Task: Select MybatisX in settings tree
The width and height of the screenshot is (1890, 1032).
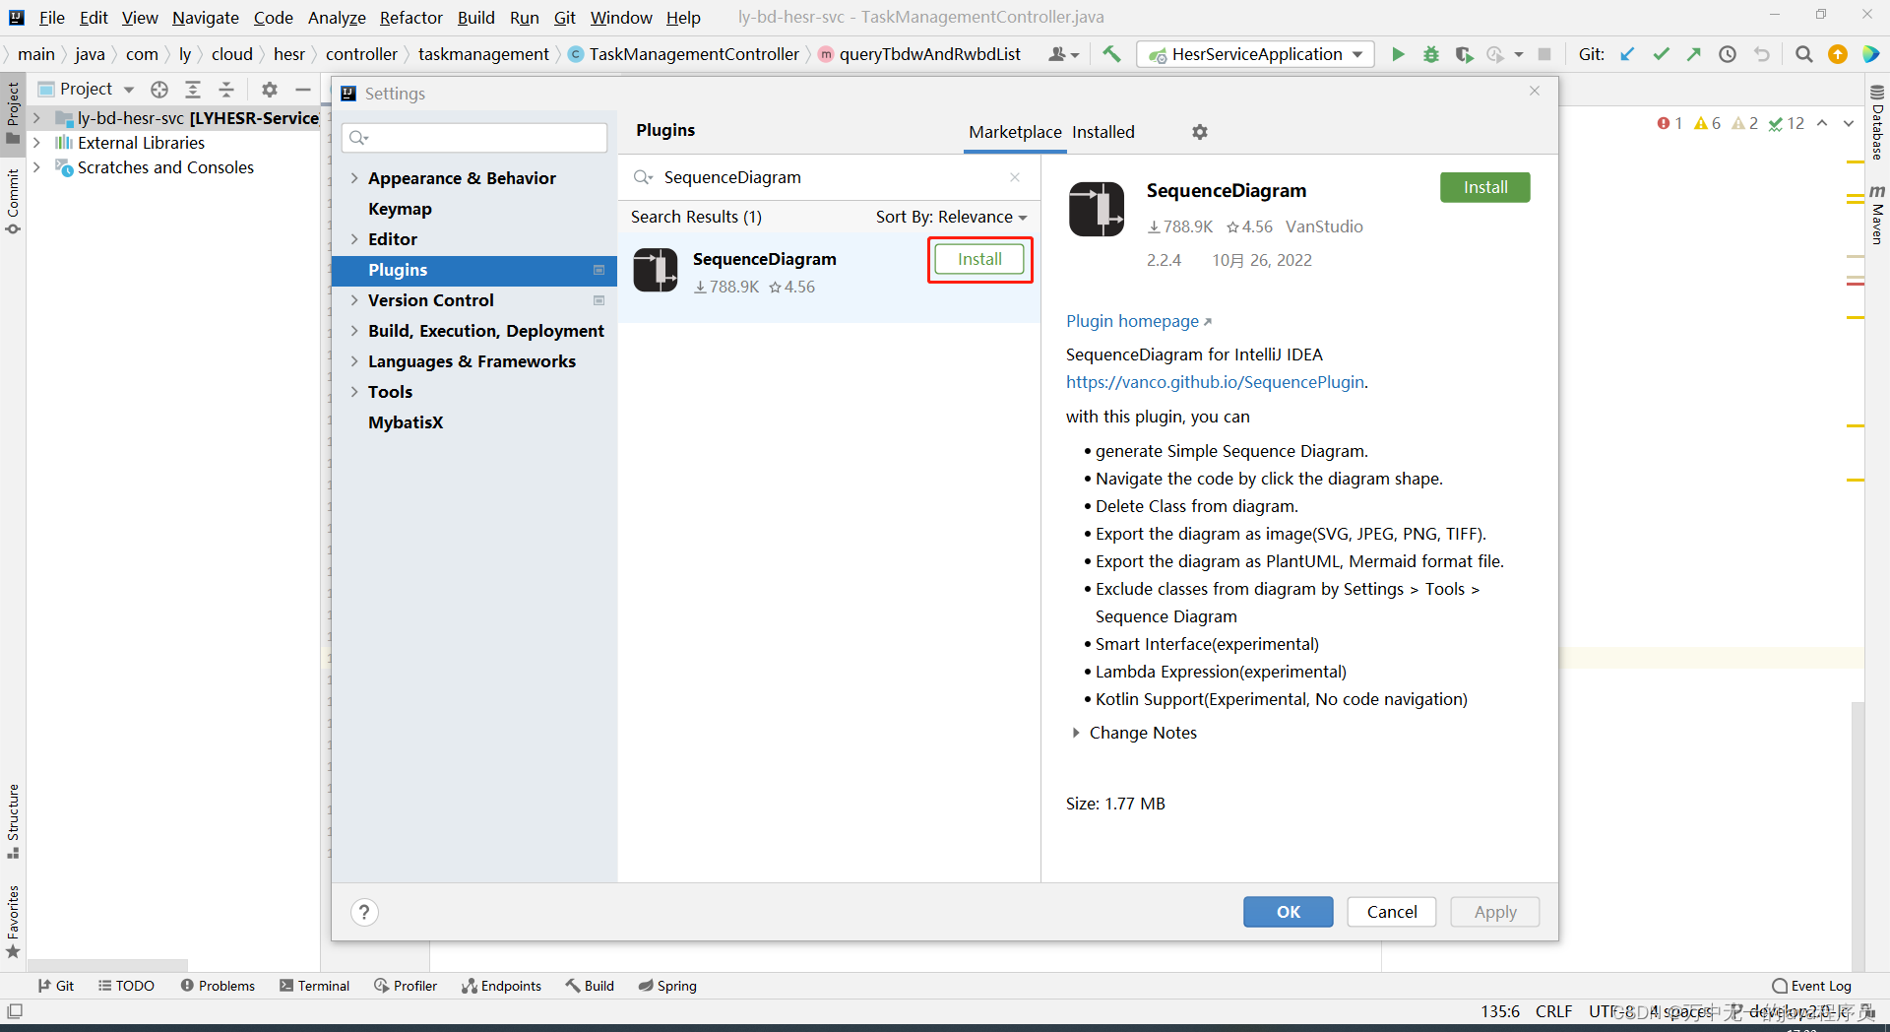Action: 406,422
